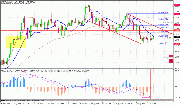The image size is (180, 105).
Task: Select the 23.6 @1.6000 Fibonacci label
Action: [164, 36]
